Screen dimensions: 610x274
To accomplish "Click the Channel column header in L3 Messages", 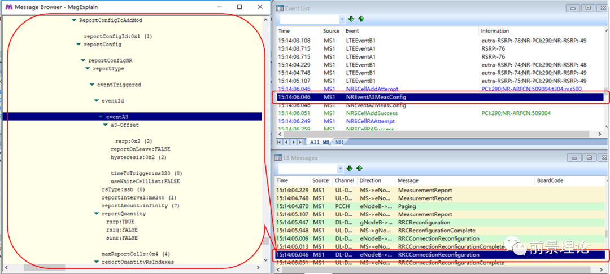I will pyautogui.click(x=345, y=180).
